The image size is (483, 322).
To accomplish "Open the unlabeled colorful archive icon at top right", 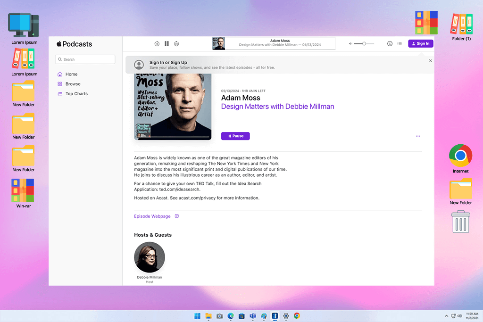I will 426,23.
